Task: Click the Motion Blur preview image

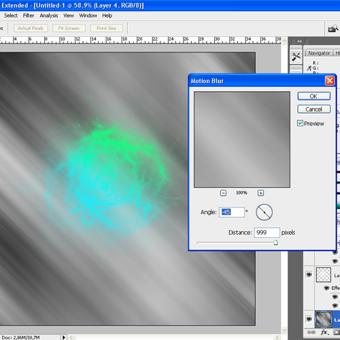Action: click(x=242, y=139)
